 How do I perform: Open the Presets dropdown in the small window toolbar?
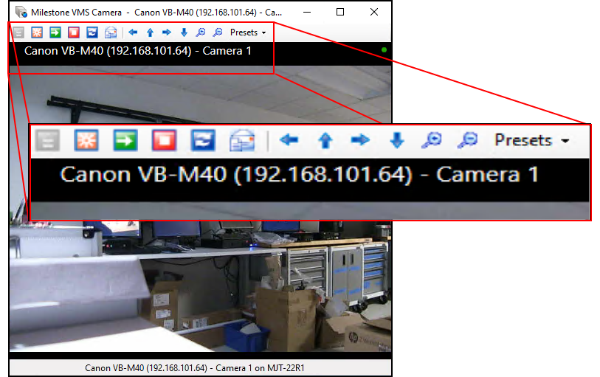click(248, 32)
